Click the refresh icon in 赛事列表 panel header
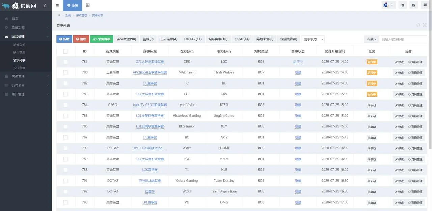432x211 pixels. [x=418, y=25]
